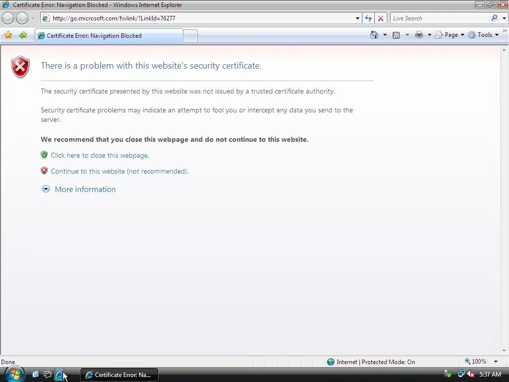509x382 pixels.
Task: Click Certificate Error taskbar button
Action: click(119, 375)
